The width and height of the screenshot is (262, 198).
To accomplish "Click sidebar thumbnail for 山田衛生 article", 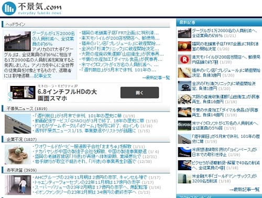I will [184, 99].
